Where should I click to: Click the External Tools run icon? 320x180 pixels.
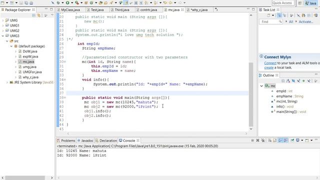point(76,3)
